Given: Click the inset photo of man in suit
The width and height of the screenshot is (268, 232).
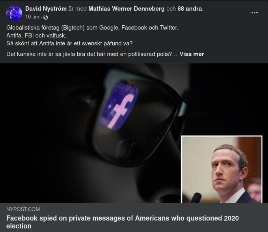Looking at the screenshot, I should point(221,170).
